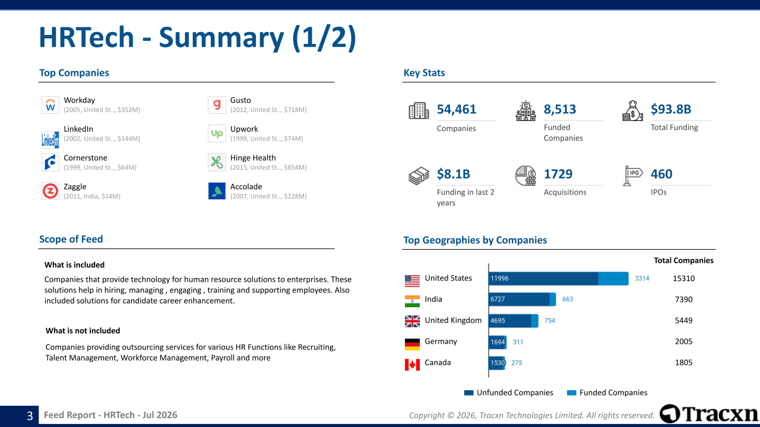Click the Workday company logo
The image size is (760, 427).
click(x=50, y=105)
